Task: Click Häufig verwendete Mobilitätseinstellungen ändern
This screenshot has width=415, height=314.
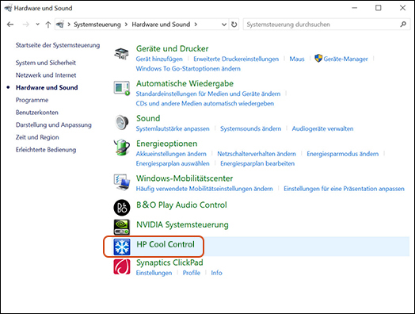Action: tap(204, 189)
